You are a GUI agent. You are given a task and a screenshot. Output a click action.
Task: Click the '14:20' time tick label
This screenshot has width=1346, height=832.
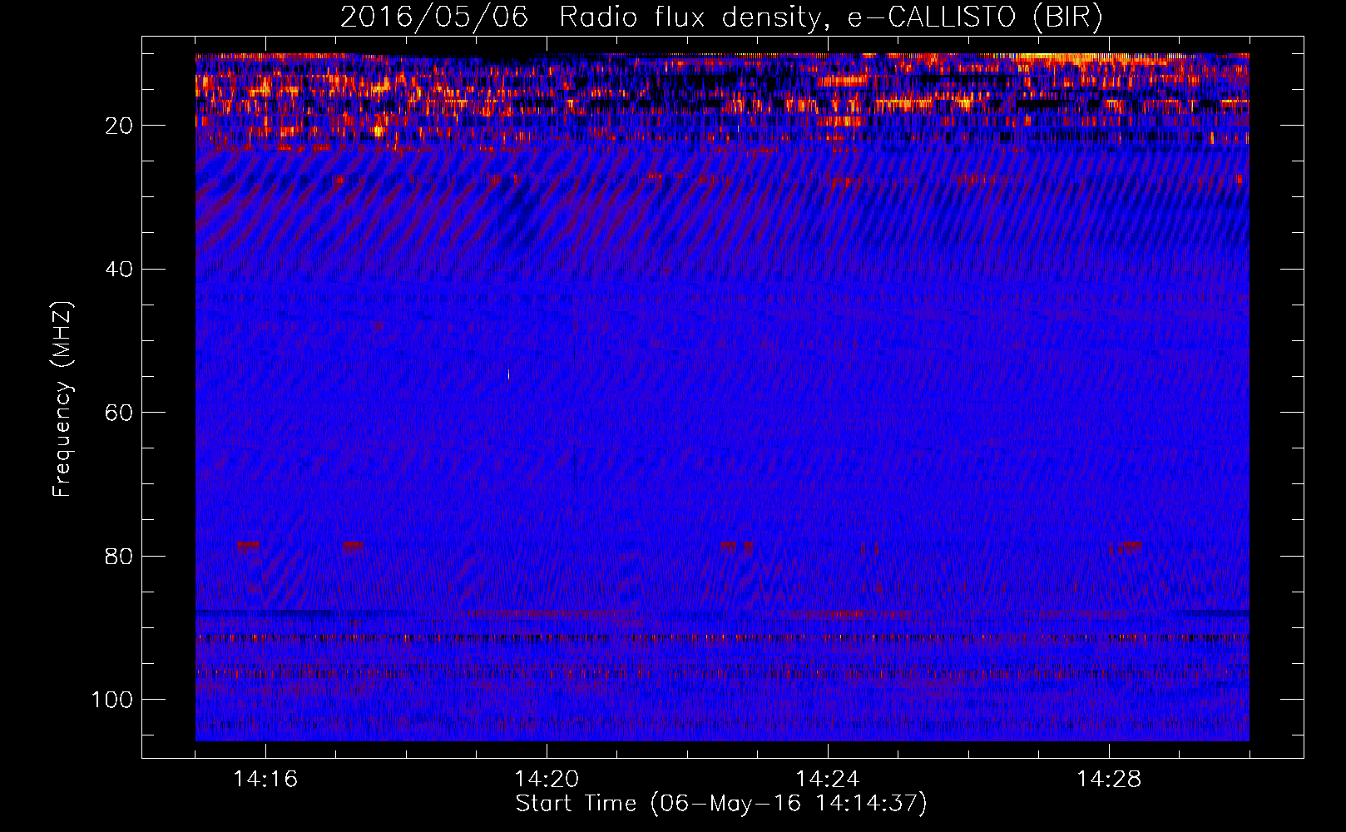click(x=547, y=780)
